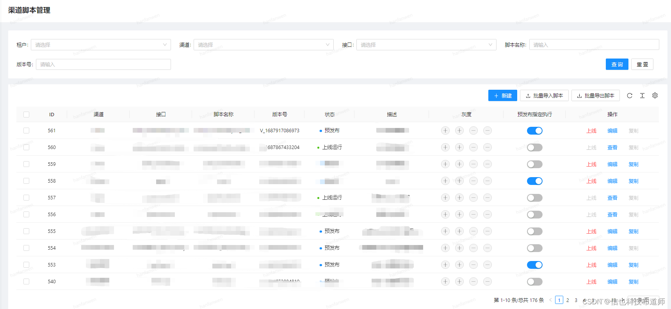Click the 查询 button
This screenshot has height=309, width=671.
point(617,64)
